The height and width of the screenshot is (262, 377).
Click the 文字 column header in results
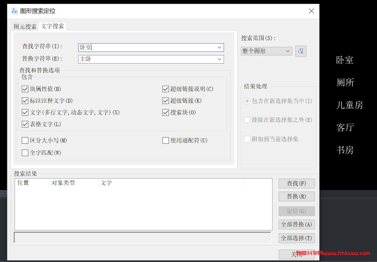point(171,183)
